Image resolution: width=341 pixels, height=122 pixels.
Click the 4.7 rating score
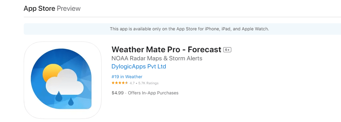[x=132, y=83]
